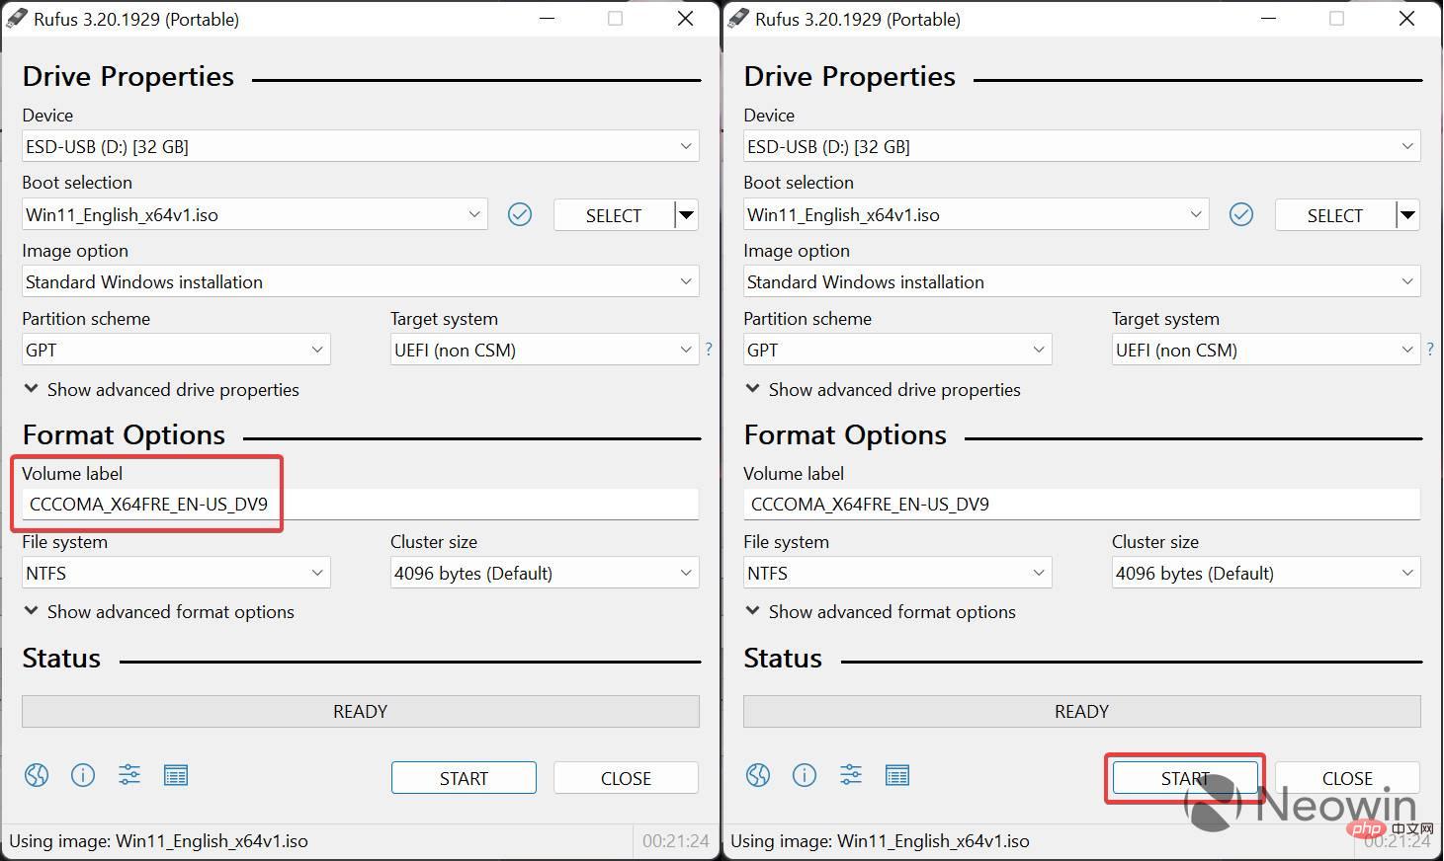The height and width of the screenshot is (861, 1444).
Task: Show the log icon in right Rufus window
Action: pos(897,775)
